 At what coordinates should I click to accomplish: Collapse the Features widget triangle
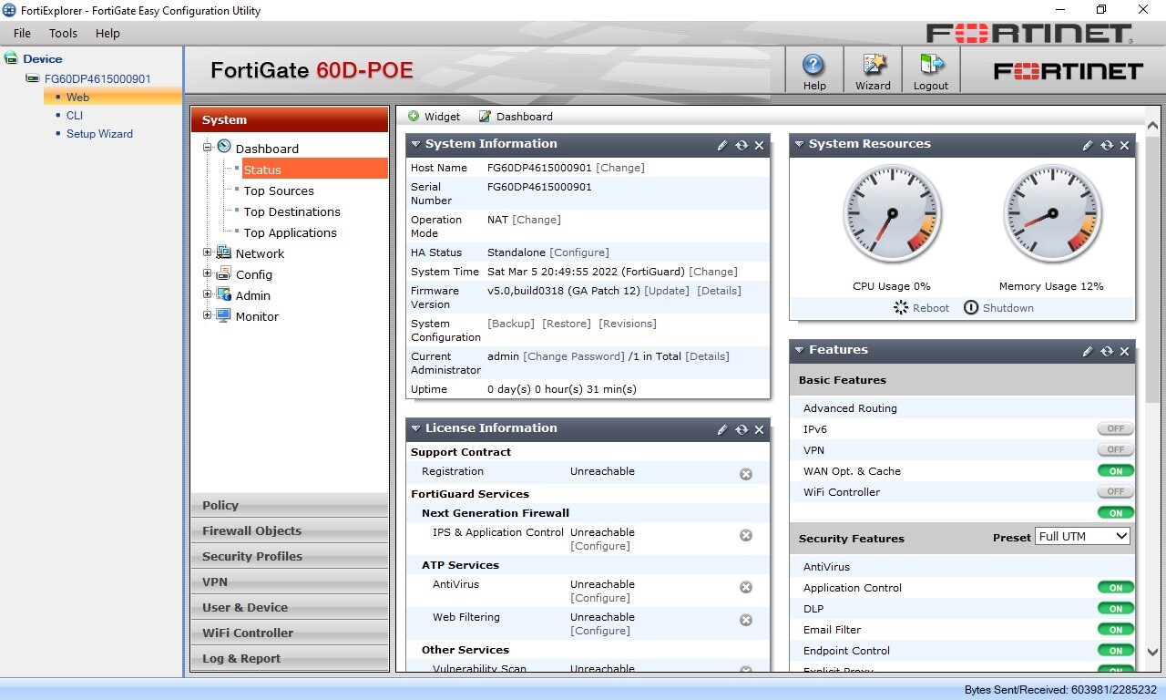[799, 350]
